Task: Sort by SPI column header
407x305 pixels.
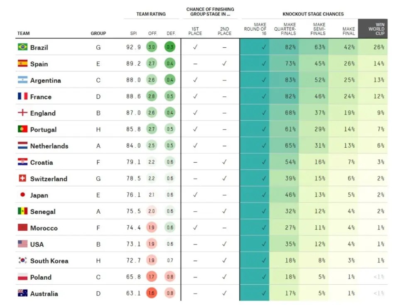Action: click(133, 34)
